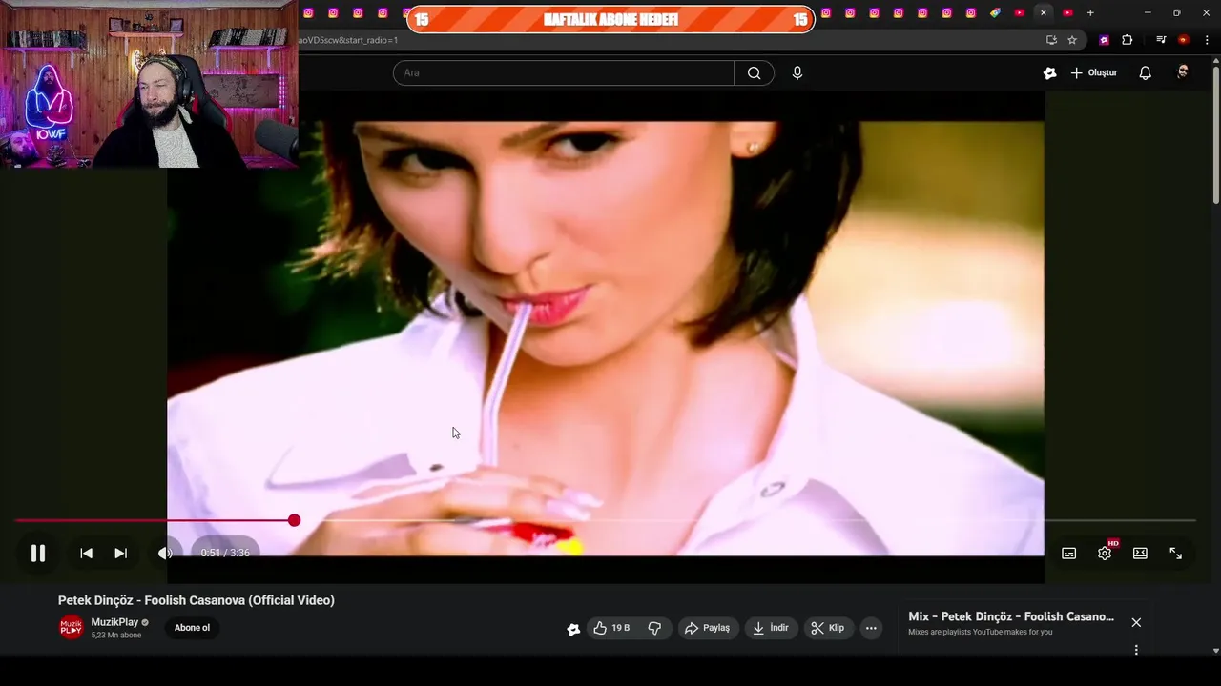
Task: Skip to the next video
Action: click(120, 553)
